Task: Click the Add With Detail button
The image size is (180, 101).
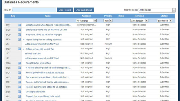Action: [84, 10]
